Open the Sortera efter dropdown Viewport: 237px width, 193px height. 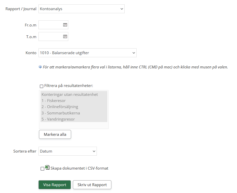(x=68, y=151)
